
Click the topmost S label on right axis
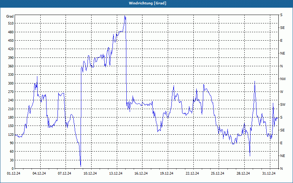281,15
